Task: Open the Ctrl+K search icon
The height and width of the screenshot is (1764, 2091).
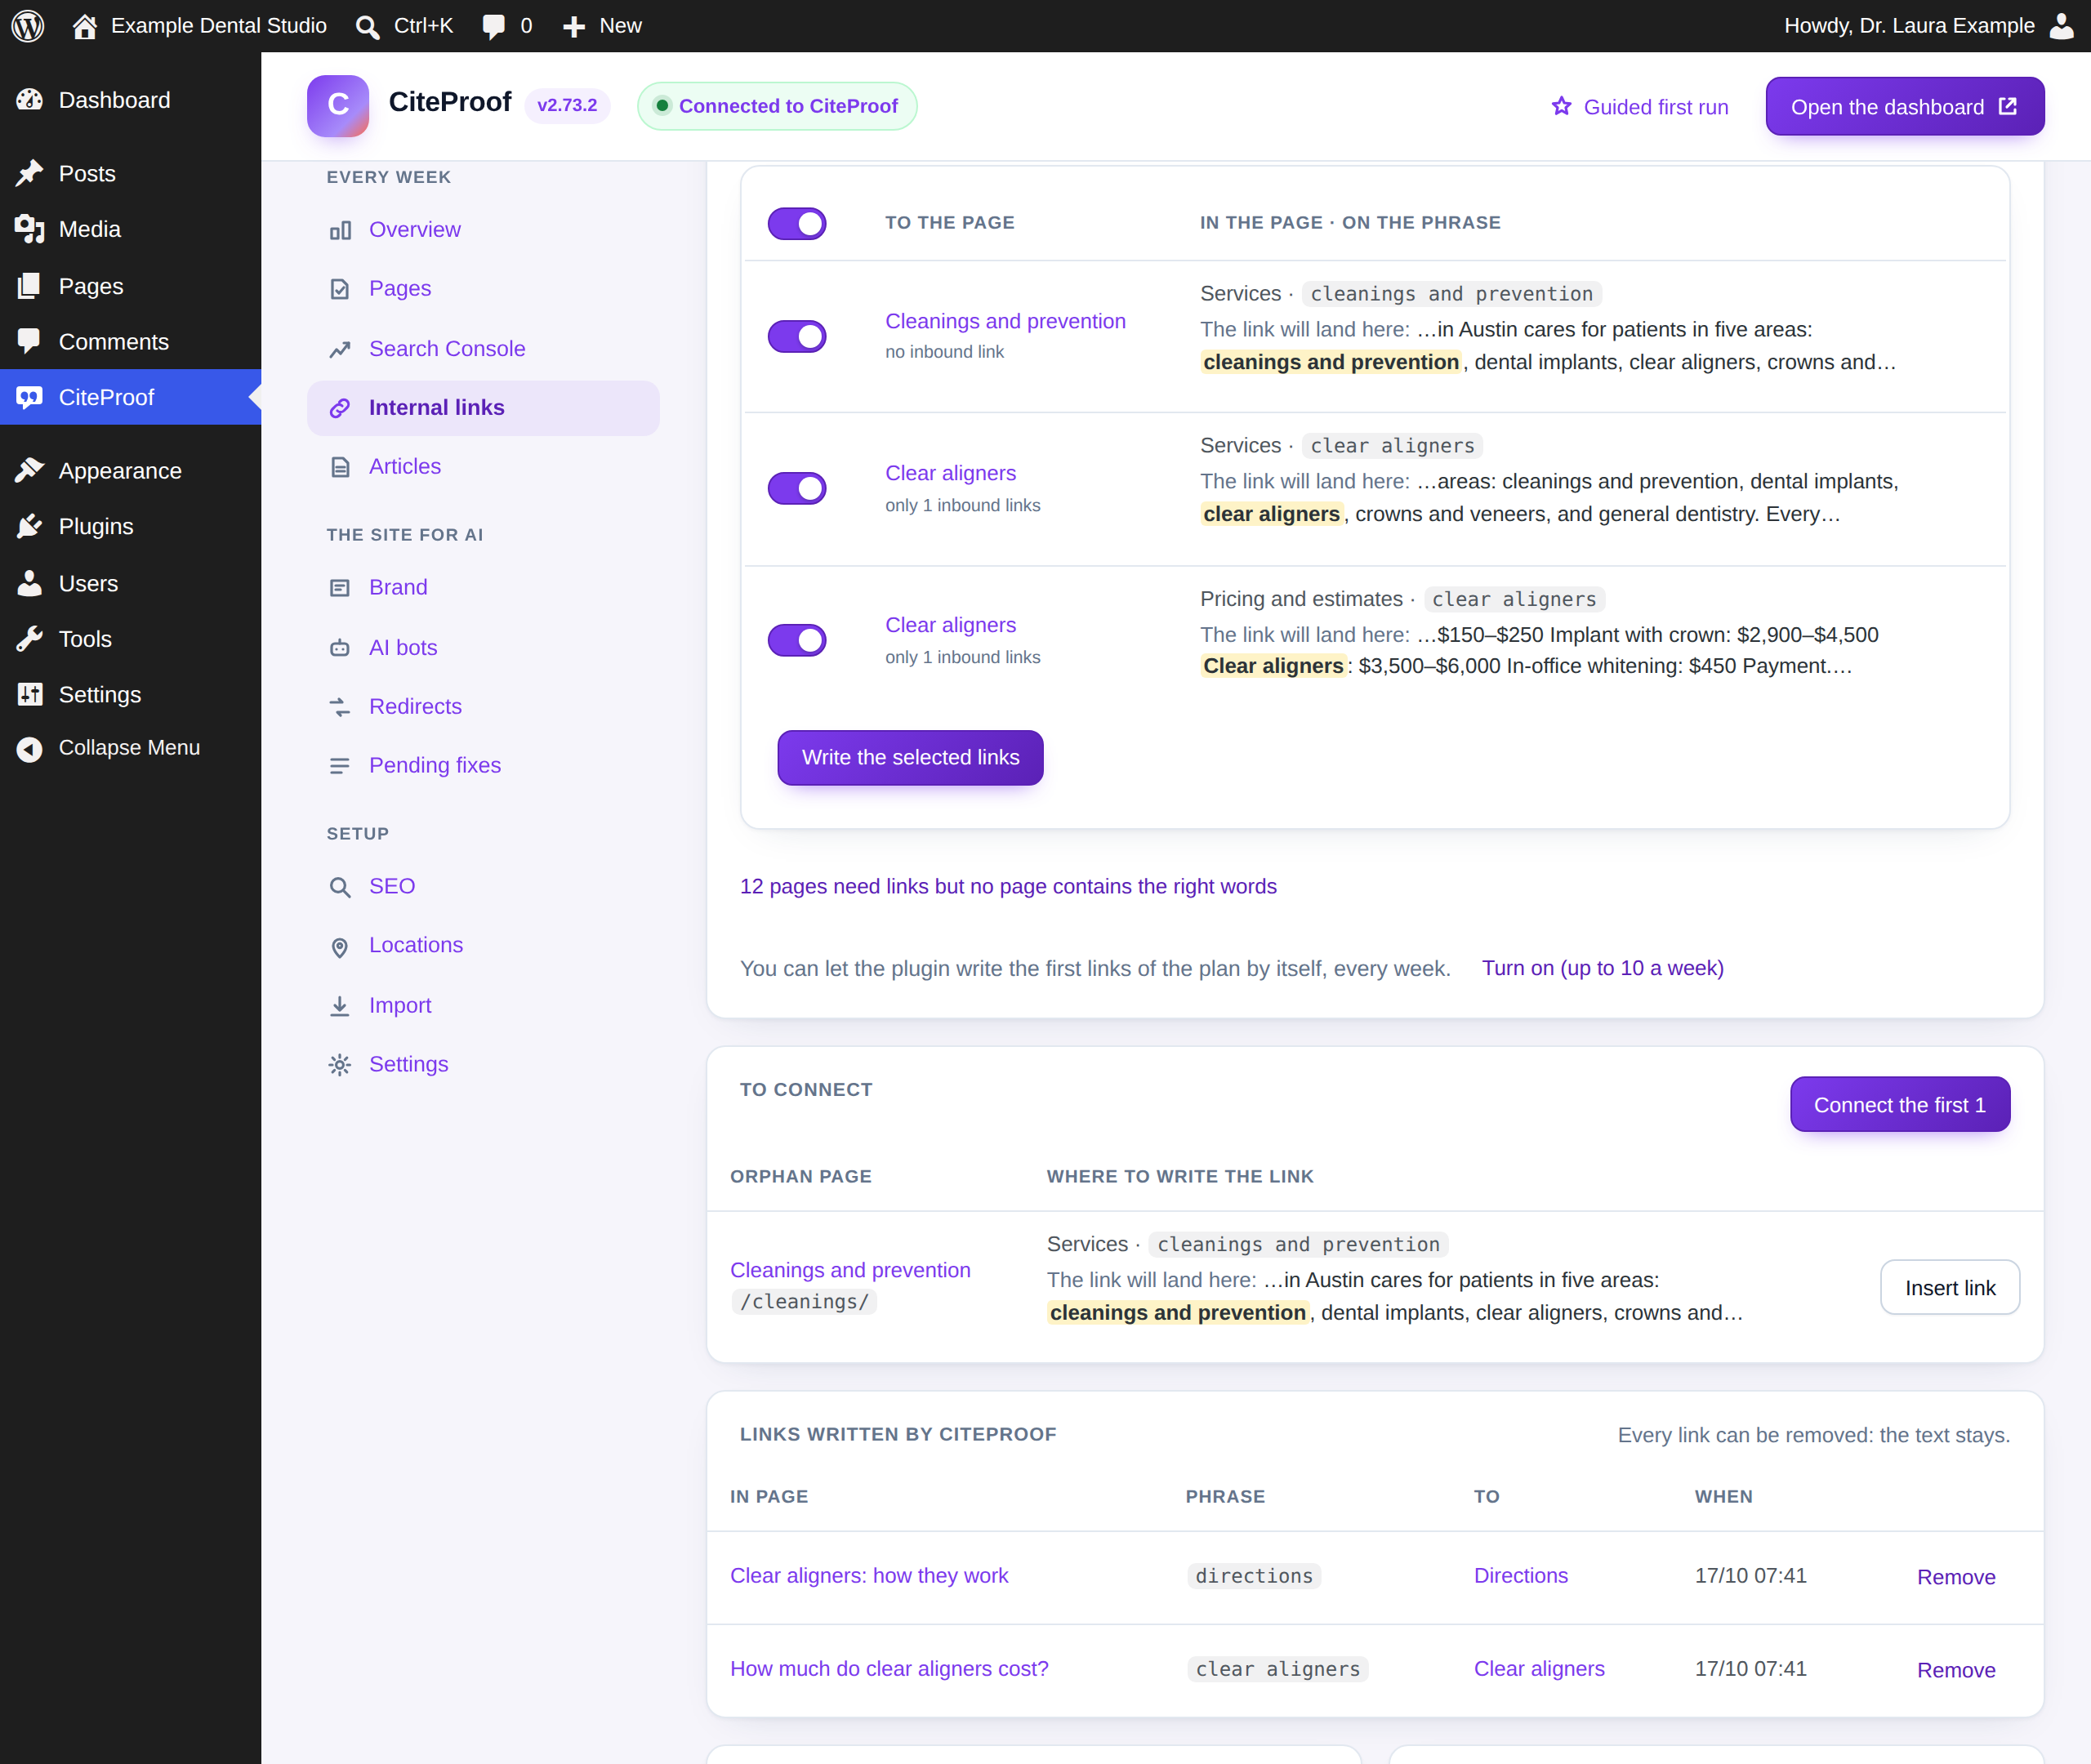Action: [367, 27]
